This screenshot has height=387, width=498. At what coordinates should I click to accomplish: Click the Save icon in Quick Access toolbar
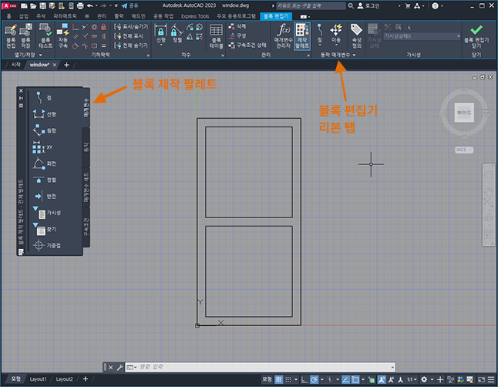(x=42, y=5)
